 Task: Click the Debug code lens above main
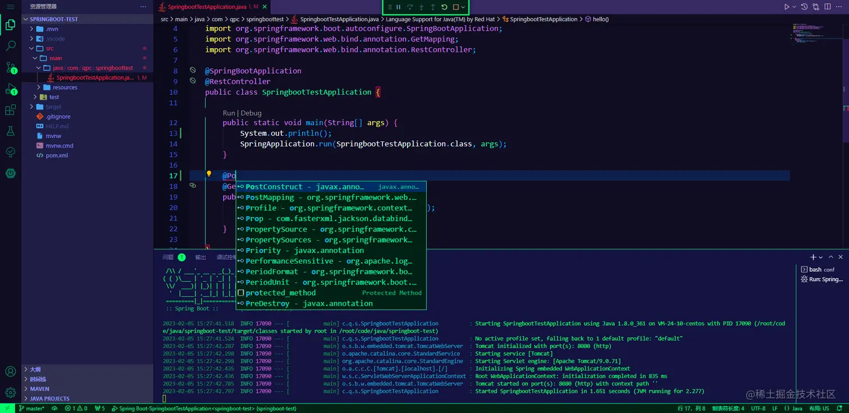(x=251, y=113)
